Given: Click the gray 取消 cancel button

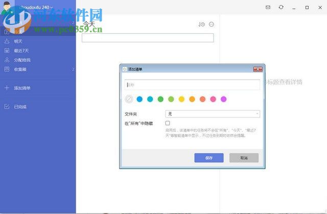Looking at the screenshot, I should click(x=244, y=158).
